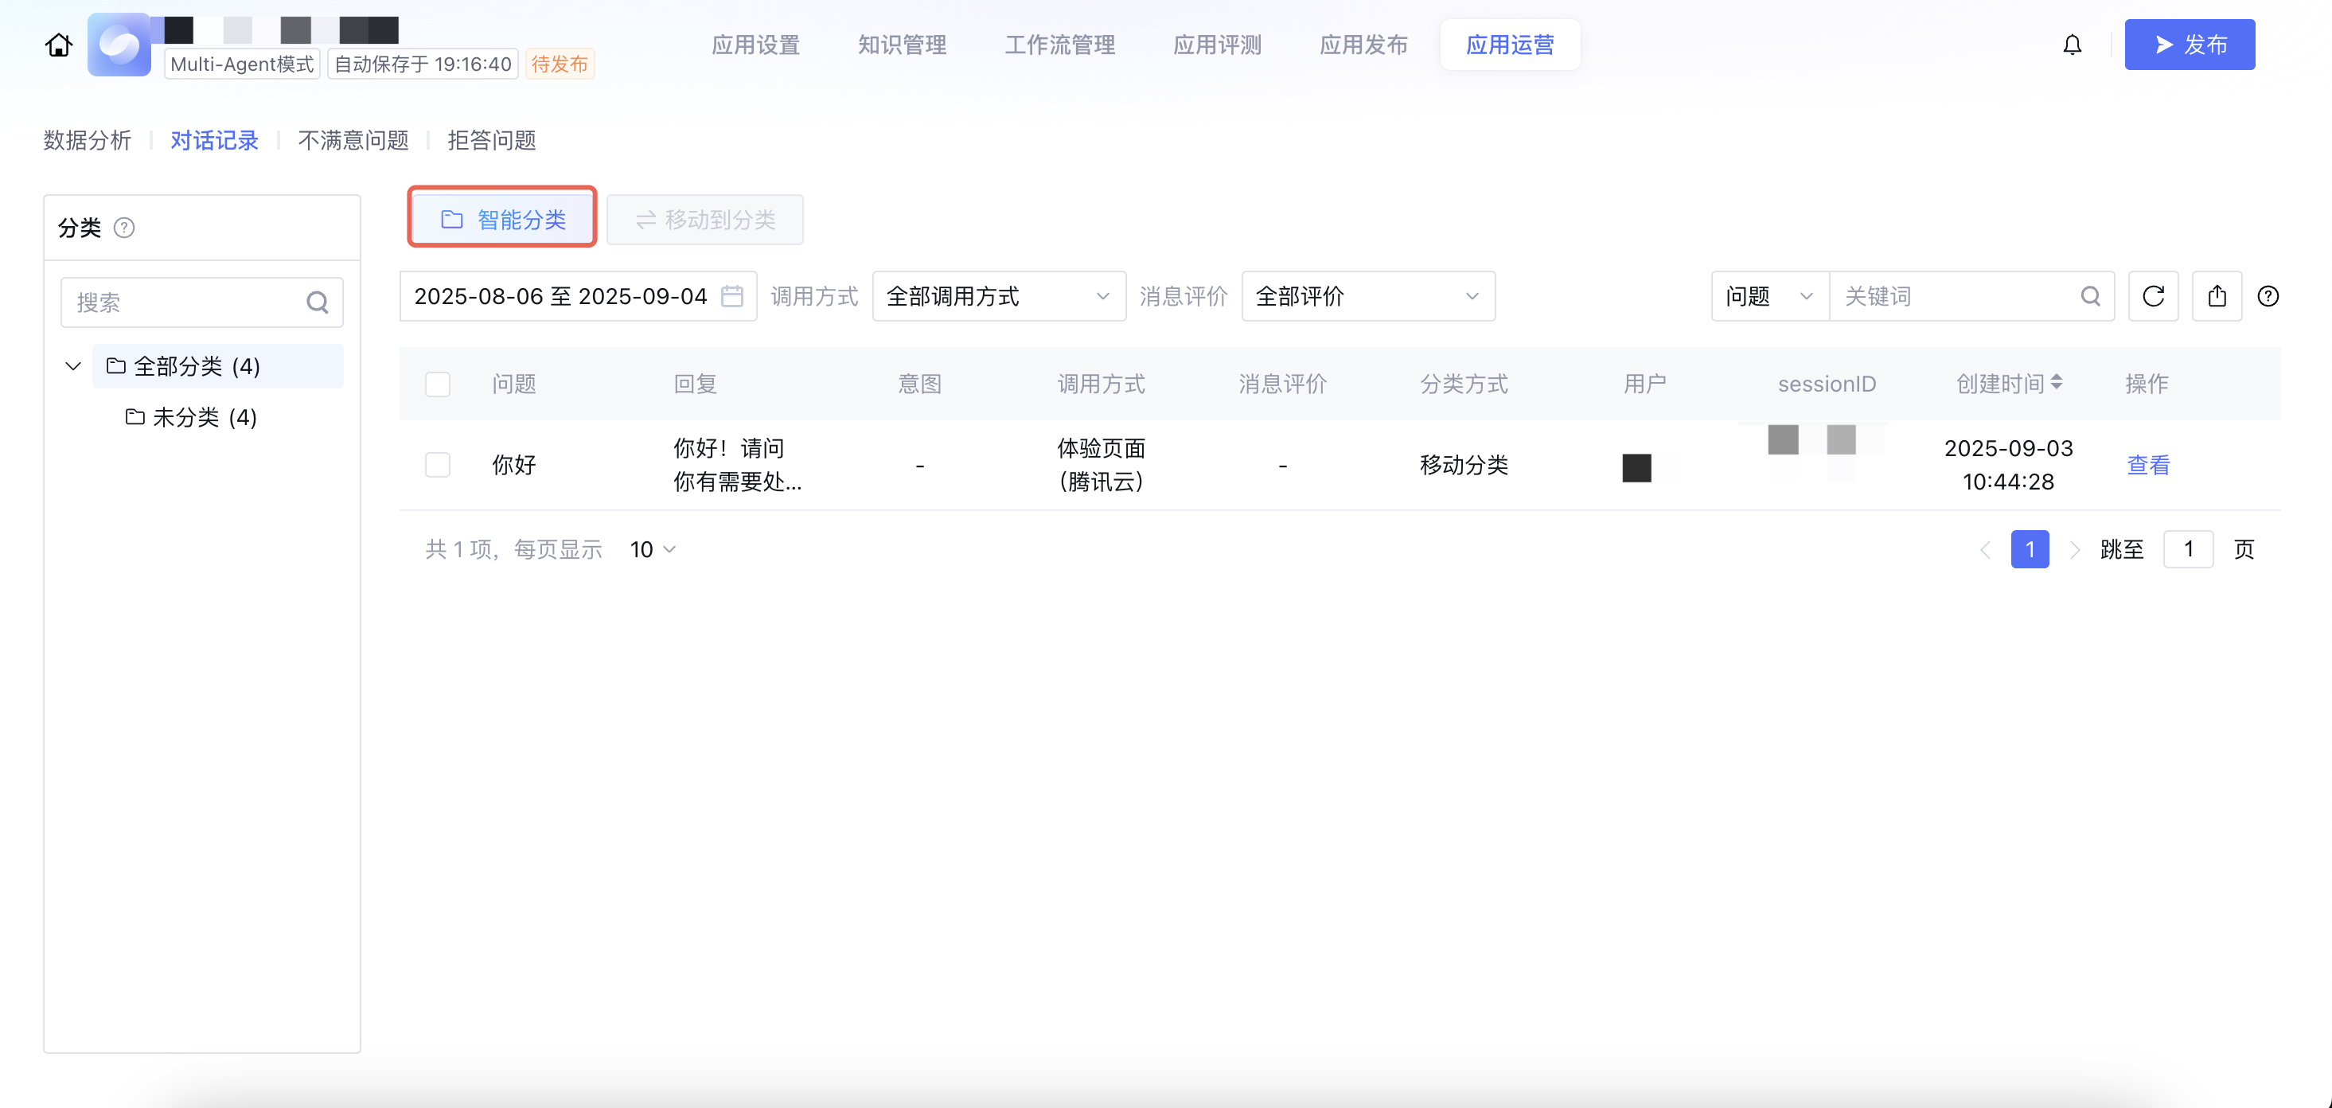This screenshot has width=2332, height=1108.
Task: Click the home icon
Action: click(x=59, y=45)
